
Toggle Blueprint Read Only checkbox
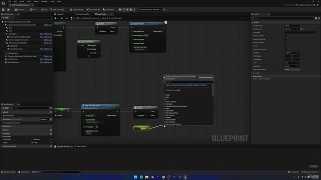(x=285, y=39)
